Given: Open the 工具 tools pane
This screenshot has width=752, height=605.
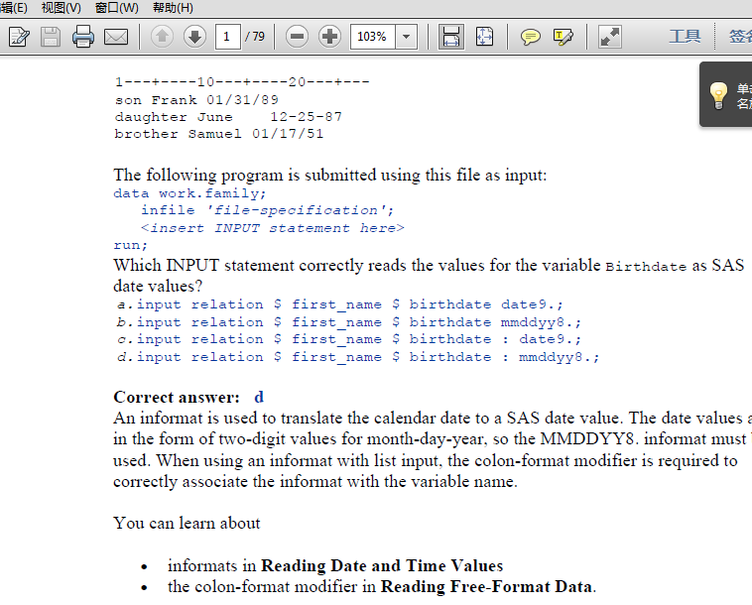Looking at the screenshot, I should tap(685, 36).
